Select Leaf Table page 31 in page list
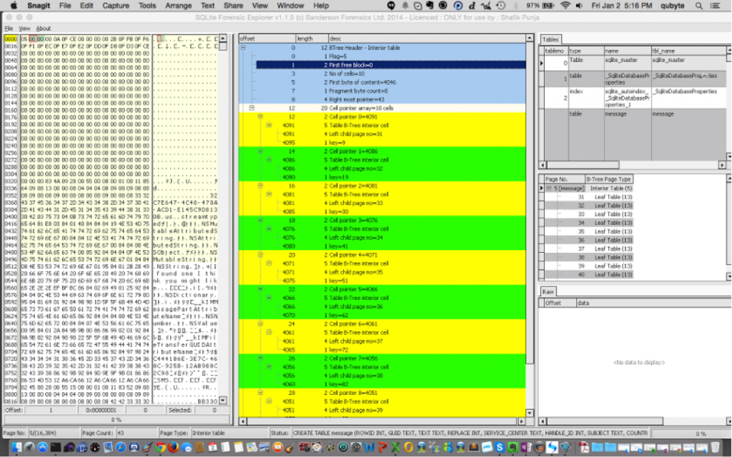The height and width of the screenshot is (457, 732). point(581,196)
